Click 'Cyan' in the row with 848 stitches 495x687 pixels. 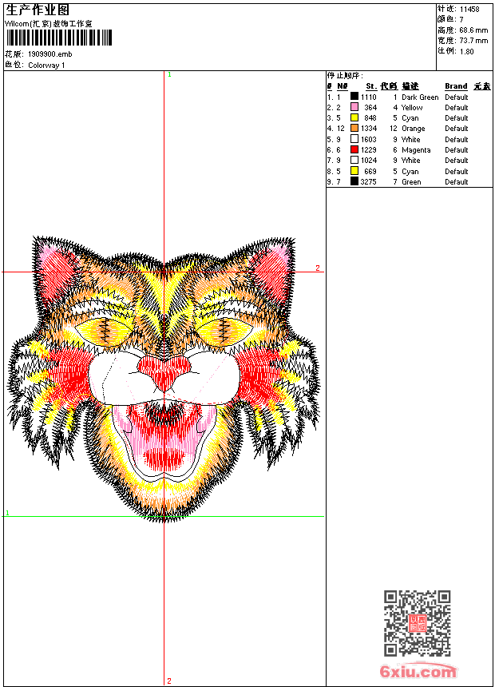pos(410,118)
